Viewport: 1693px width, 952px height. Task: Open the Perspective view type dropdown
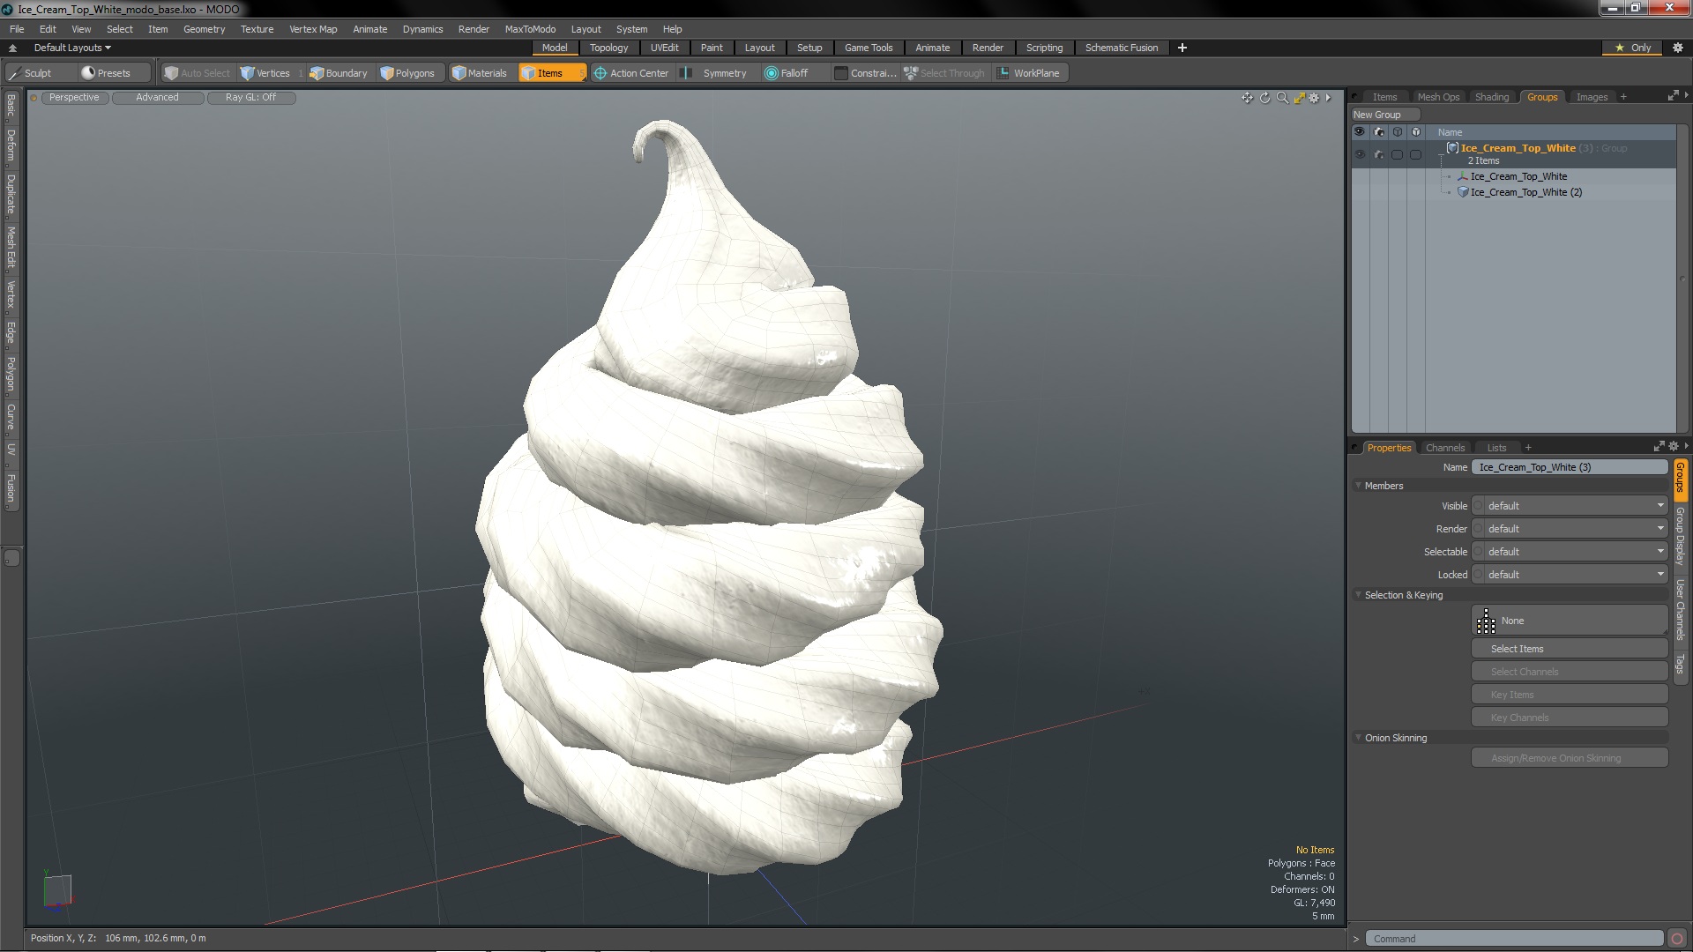click(74, 98)
